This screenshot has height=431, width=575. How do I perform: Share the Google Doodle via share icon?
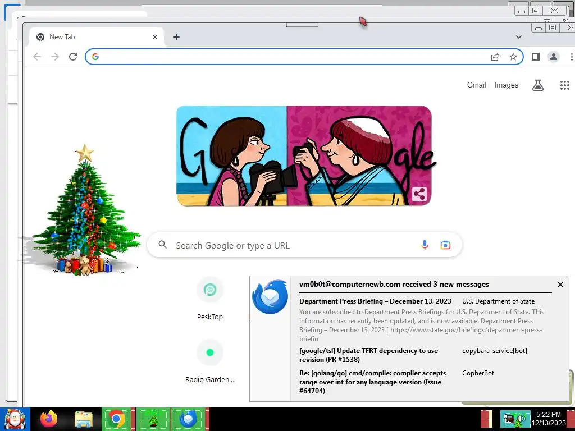[419, 194]
